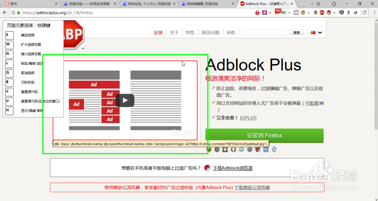The image size is (378, 201).
Task: Click the Opera browser icon
Action: coord(233,150)
